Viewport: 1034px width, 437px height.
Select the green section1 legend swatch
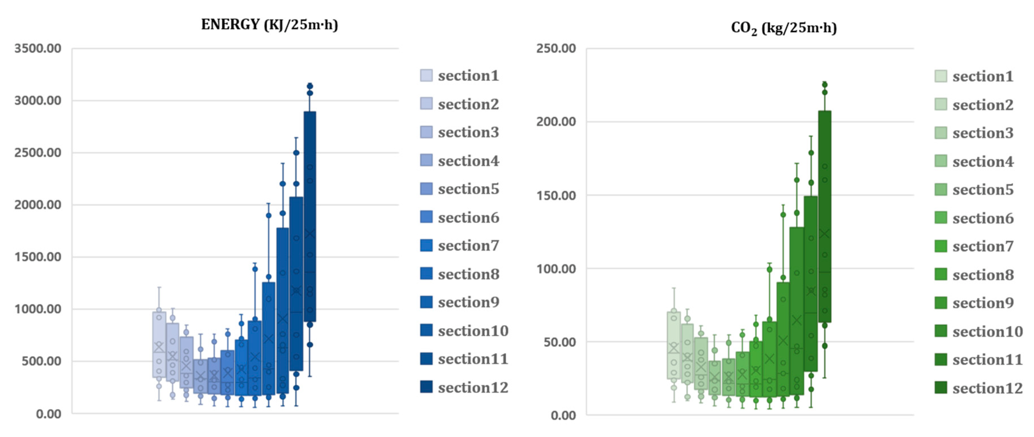point(940,76)
